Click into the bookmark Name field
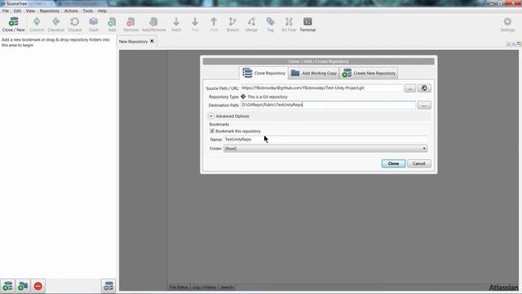 [x=325, y=140]
